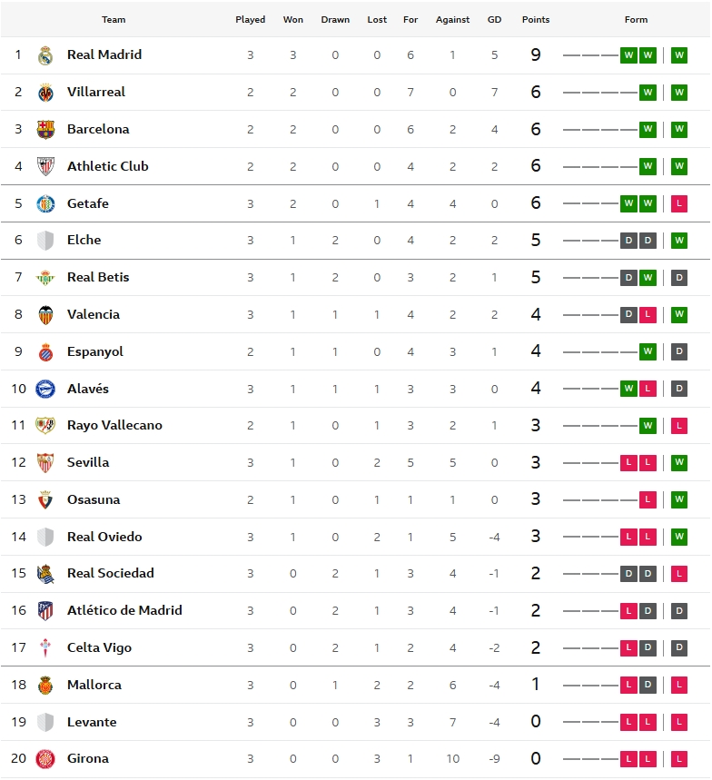Click Real Madrid's latest green W form box
712x780 pixels.
[x=679, y=55]
